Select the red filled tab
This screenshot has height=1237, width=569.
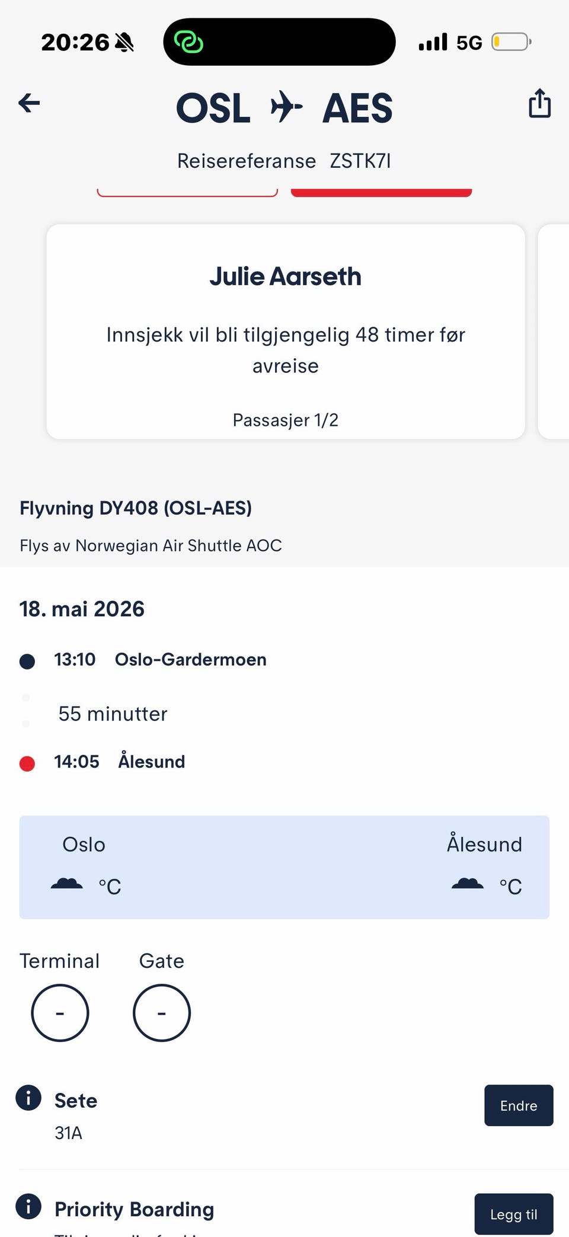[x=381, y=192]
